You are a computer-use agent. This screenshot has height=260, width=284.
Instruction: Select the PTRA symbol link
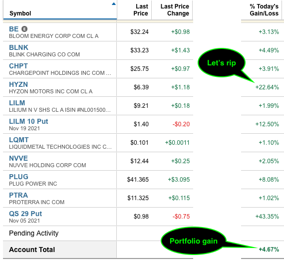pyautogui.click(x=18, y=195)
